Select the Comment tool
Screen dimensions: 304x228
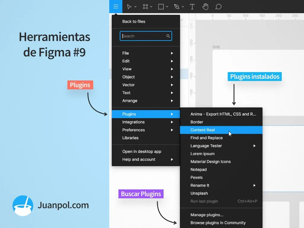[218, 7]
